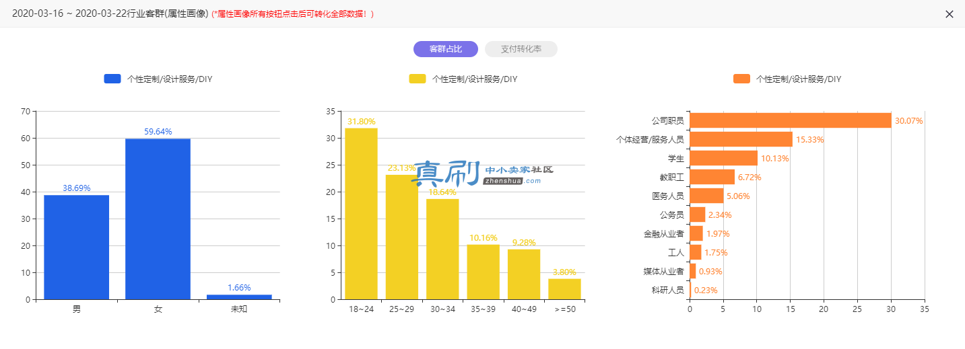Switch to 客群占比 tab
Viewport: 965px width, 349px height.
pyautogui.click(x=446, y=49)
